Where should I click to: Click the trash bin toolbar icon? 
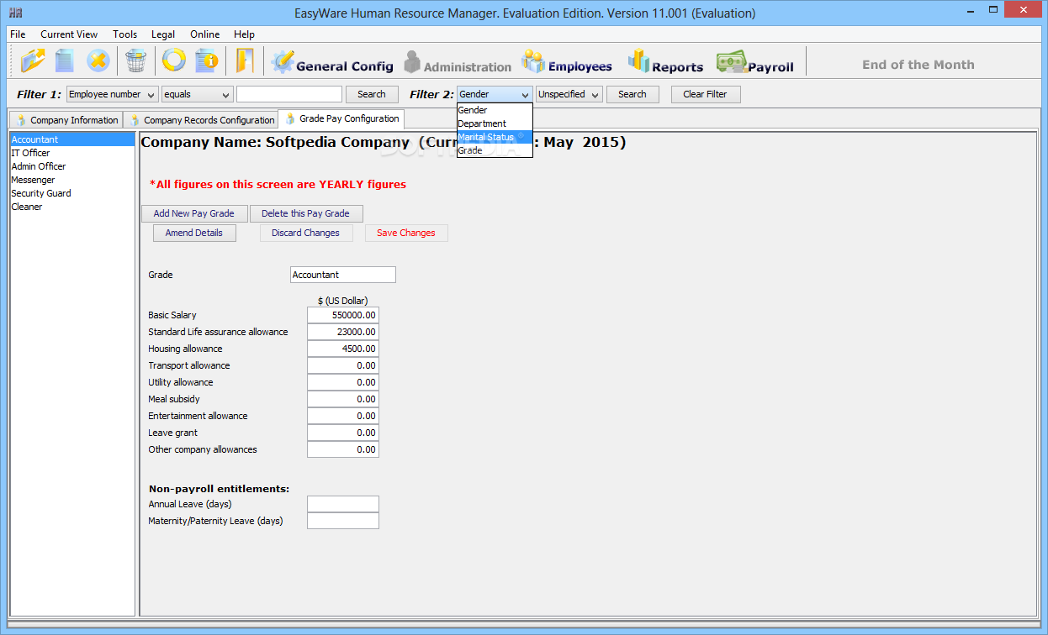[135, 60]
